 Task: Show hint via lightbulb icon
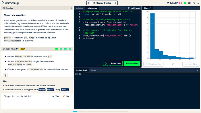[5, 75]
